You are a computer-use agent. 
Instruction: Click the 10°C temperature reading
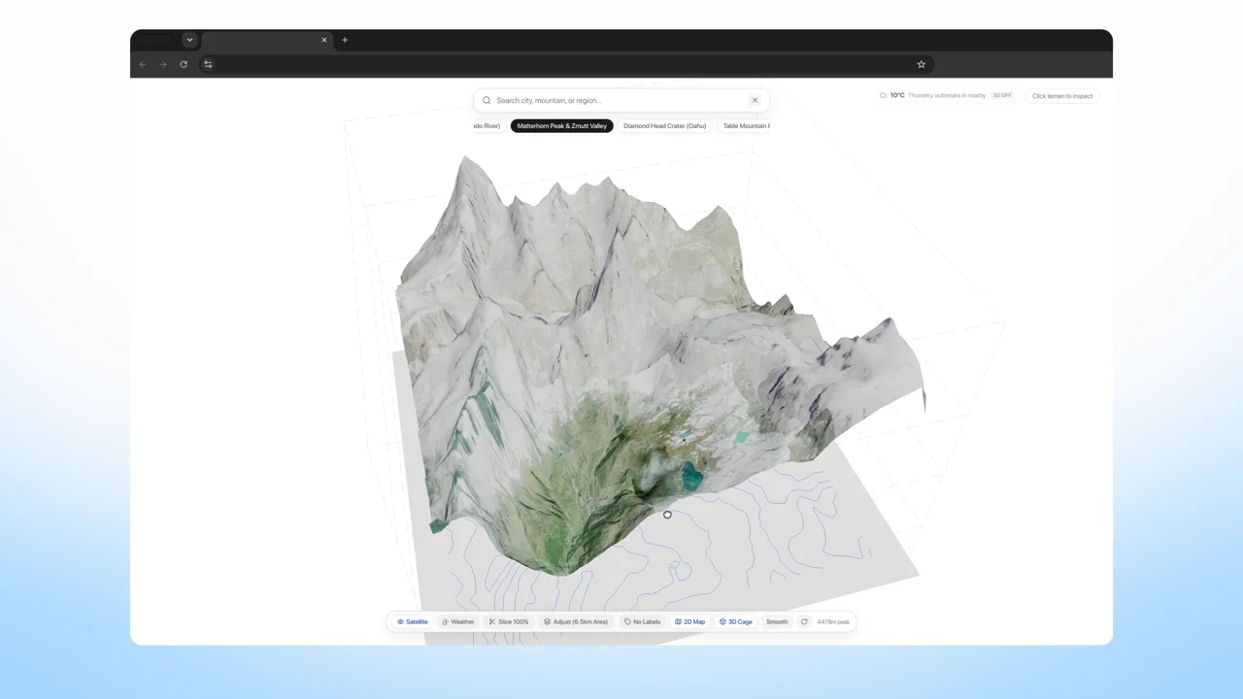pos(897,95)
